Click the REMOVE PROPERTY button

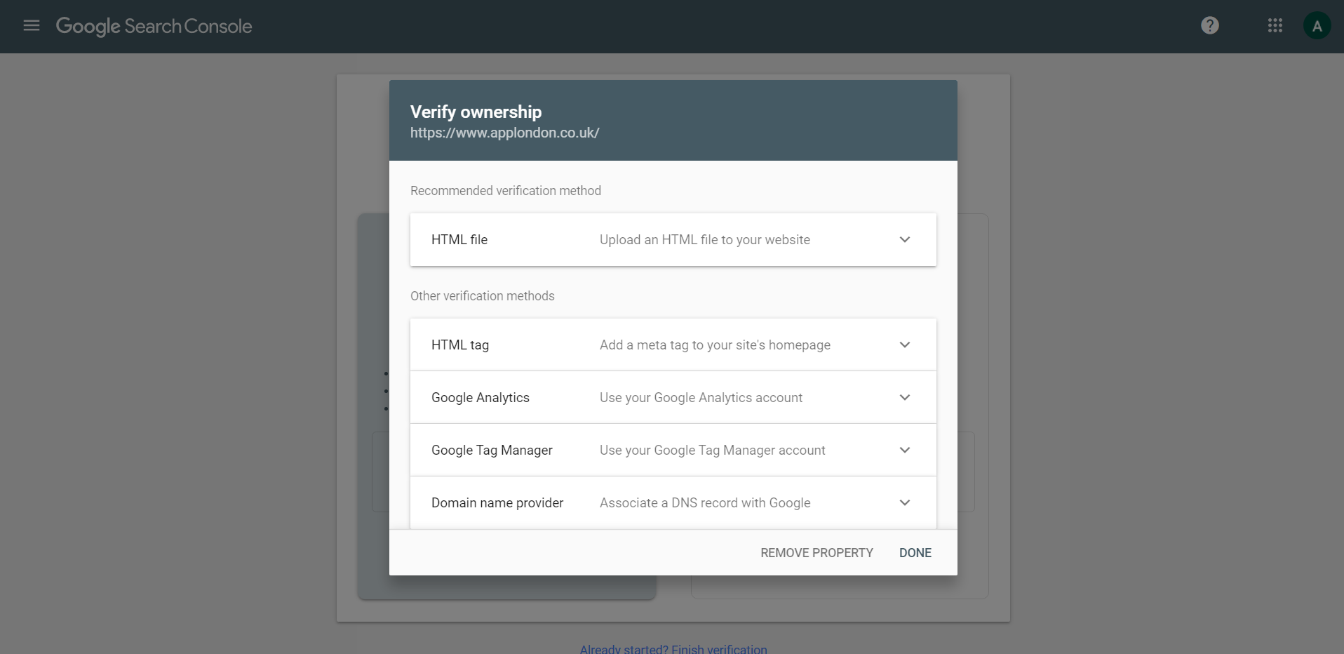817,553
